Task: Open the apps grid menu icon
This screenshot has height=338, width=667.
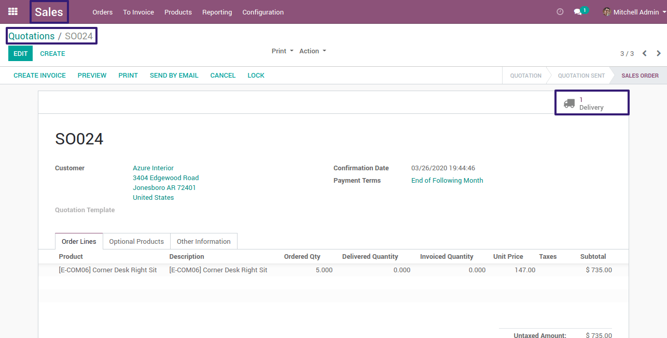Action: pos(13,11)
